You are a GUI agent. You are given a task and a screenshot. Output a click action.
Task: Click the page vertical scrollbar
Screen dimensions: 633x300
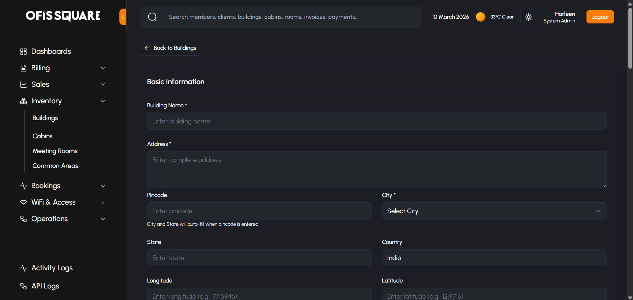point(630,40)
